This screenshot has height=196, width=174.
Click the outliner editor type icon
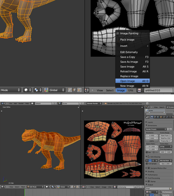[147, 107]
